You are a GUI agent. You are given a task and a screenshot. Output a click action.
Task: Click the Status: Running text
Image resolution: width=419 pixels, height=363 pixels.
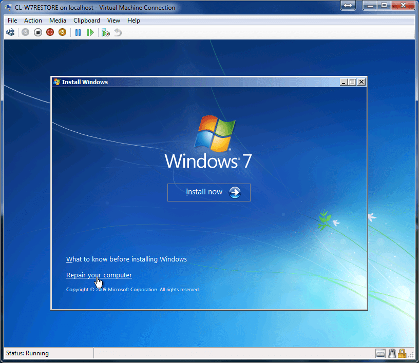pos(27,353)
